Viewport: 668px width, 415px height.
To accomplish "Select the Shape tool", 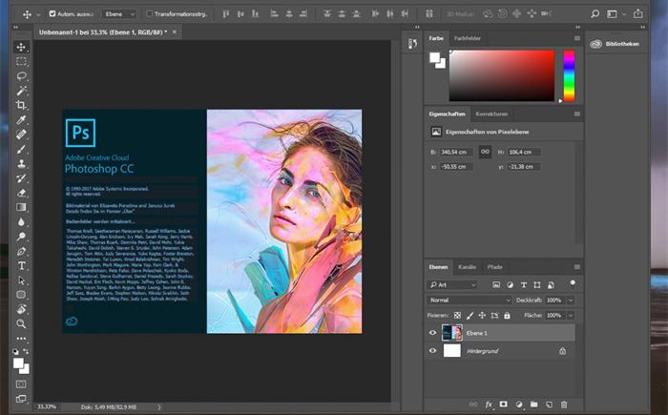I will (x=21, y=295).
